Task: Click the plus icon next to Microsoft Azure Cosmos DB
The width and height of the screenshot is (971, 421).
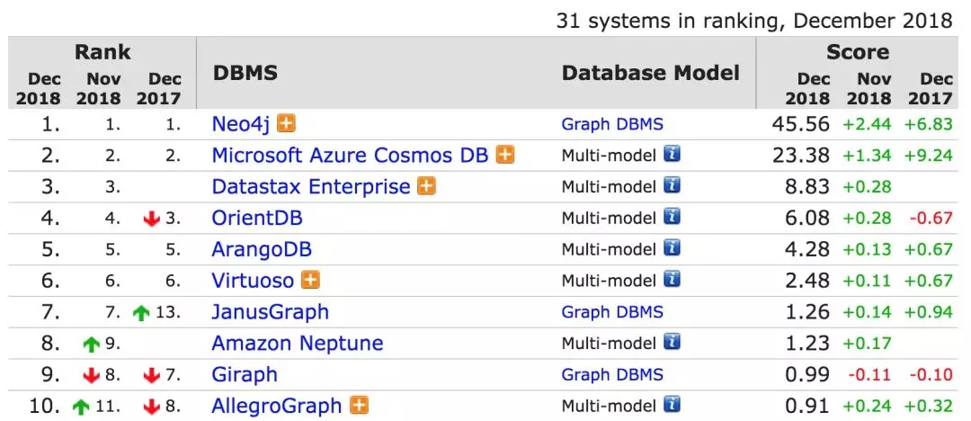Action: click(x=505, y=155)
